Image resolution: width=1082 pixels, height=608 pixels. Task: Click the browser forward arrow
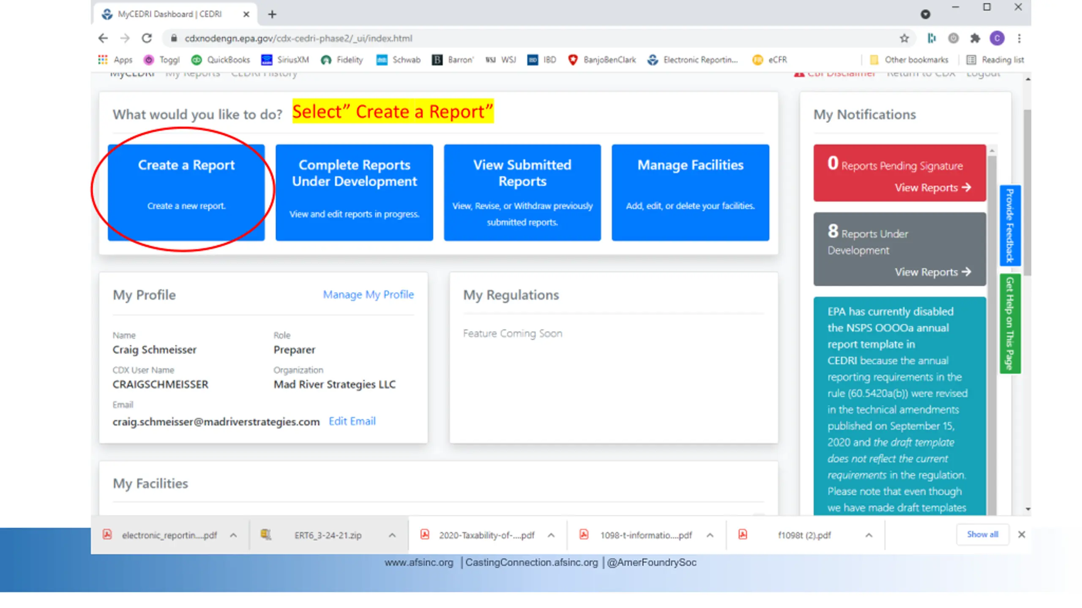pos(125,38)
